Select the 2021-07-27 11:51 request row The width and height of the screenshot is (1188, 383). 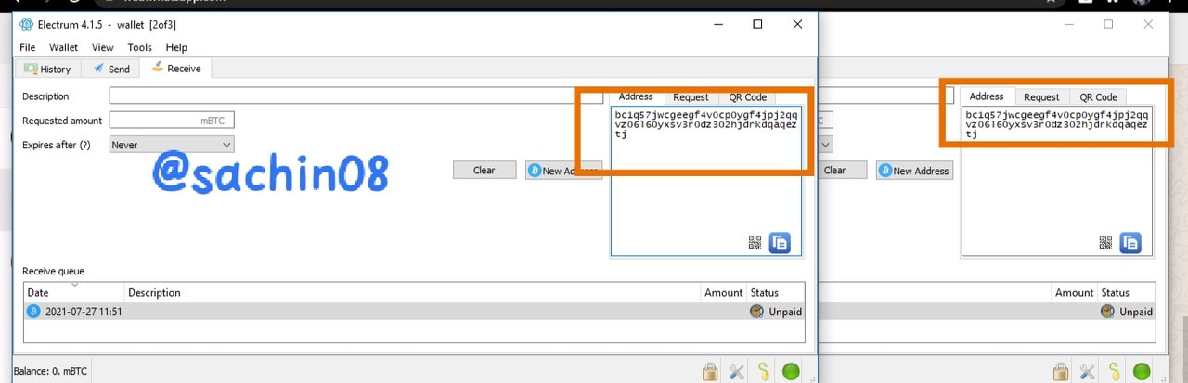click(414, 312)
